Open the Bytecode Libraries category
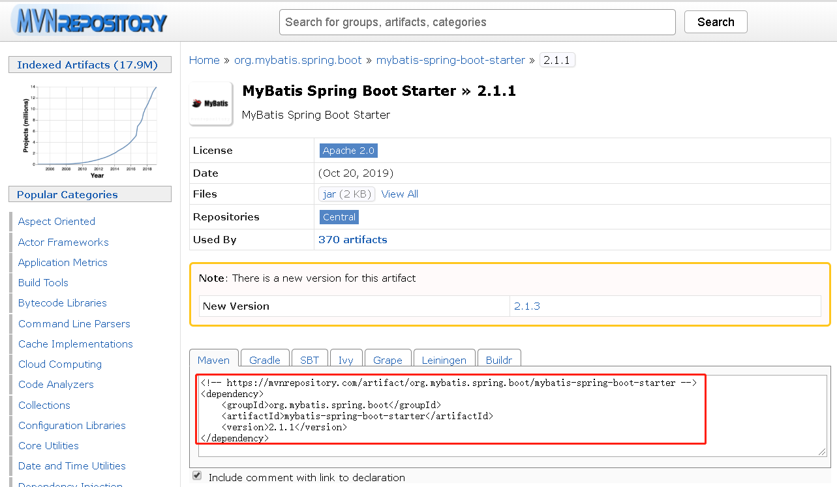This screenshot has width=837, height=487. click(63, 303)
